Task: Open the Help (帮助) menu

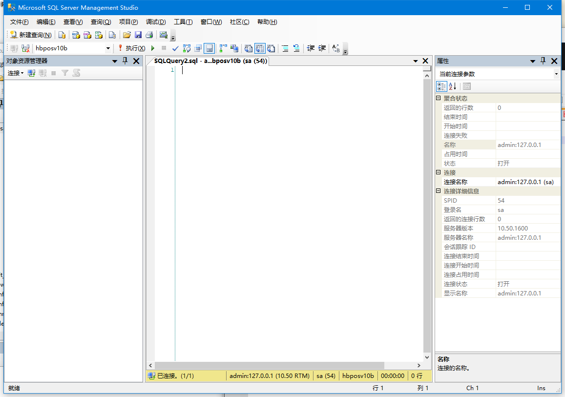Action: pyautogui.click(x=267, y=22)
